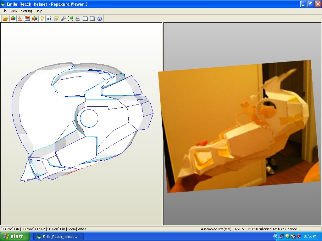The width and height of the screenshot is (322, 241).
Task: Open the Setting menu
Action: (x=26, y=11)
